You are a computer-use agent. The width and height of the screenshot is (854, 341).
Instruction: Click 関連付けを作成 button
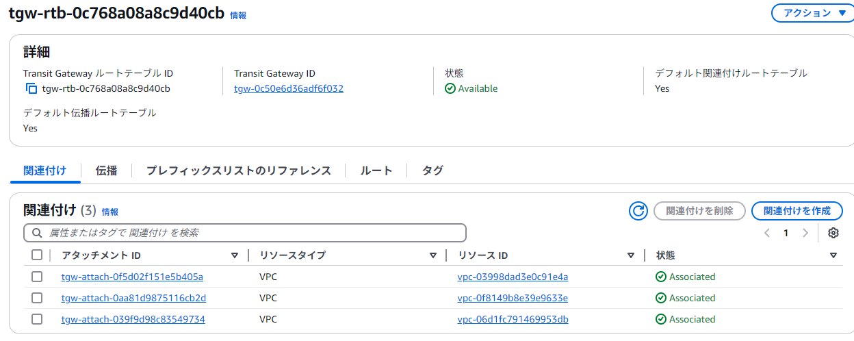pyautogui.click(x=797, y=211)
